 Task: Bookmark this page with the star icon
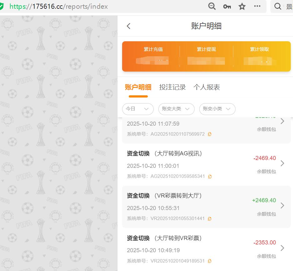click(x=242, y=6)
